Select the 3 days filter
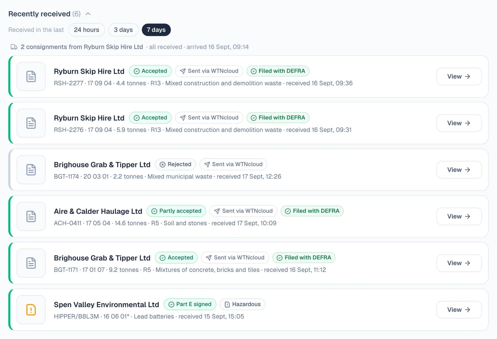Image resolution: width=497 pixels, height=339 pixels. [x=123, y=30]
